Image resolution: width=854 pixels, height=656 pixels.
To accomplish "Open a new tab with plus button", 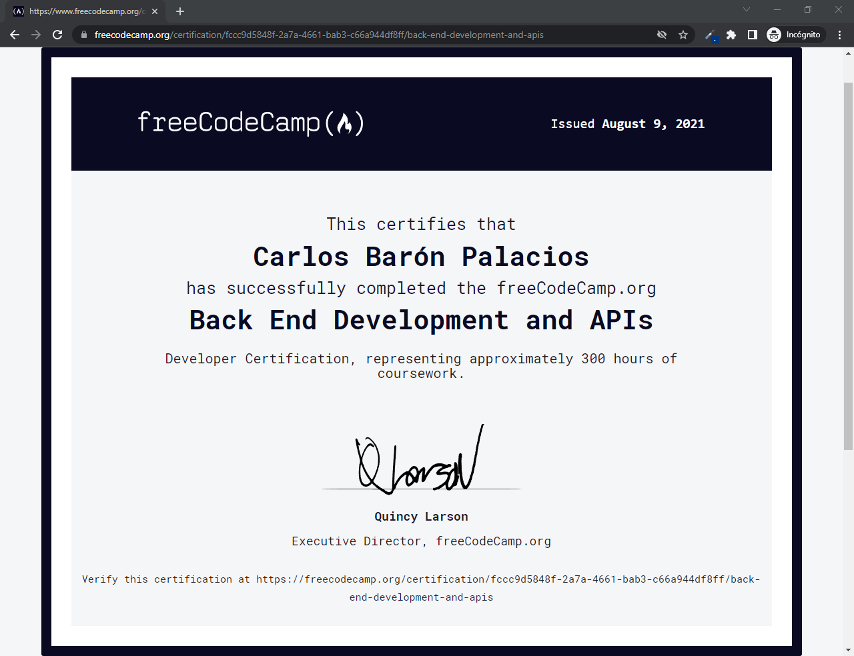I will [x=180, y=11].
